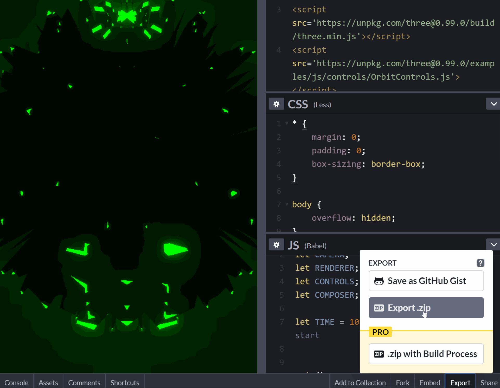Click the Shortcuts tab
Viewport: 500px width, 388px height.
pos(125,382)
